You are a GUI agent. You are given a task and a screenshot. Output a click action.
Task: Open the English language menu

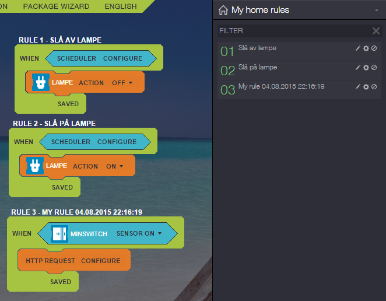pos(121,6)
